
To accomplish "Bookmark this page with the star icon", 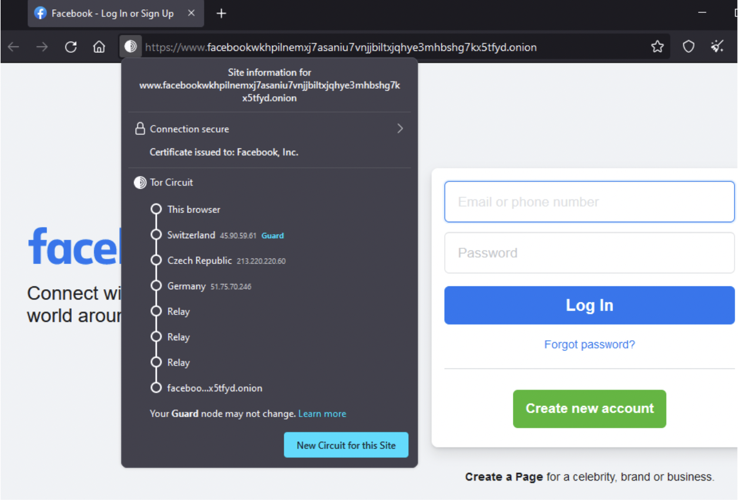I will pos(658,47).
